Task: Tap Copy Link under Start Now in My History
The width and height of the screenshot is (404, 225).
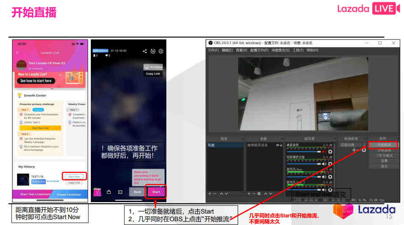Action: click(74, 183)
